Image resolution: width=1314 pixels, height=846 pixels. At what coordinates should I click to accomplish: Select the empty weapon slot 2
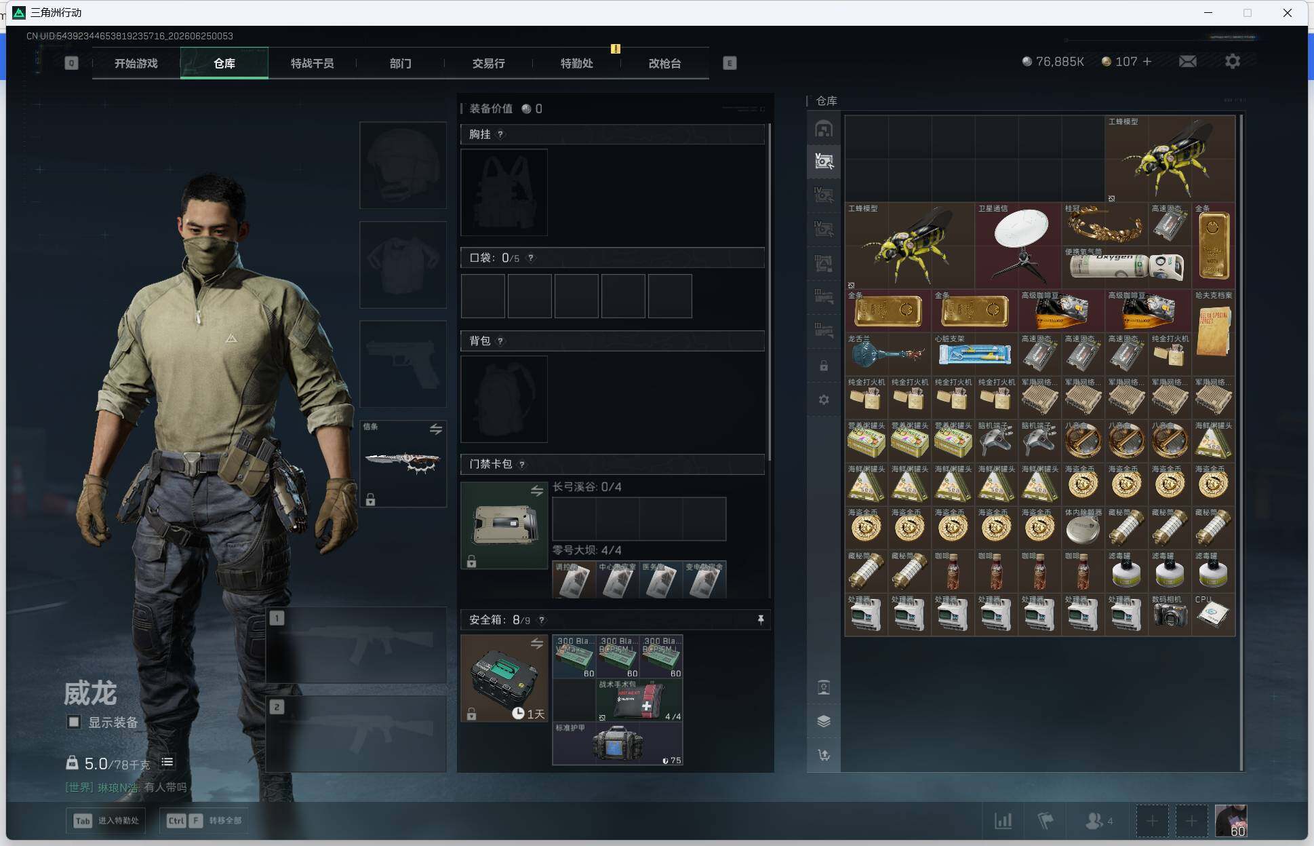click(356, 734)
